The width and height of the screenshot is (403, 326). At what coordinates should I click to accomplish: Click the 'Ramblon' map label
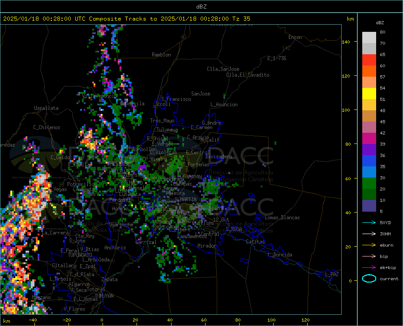[x=161, y=55]
